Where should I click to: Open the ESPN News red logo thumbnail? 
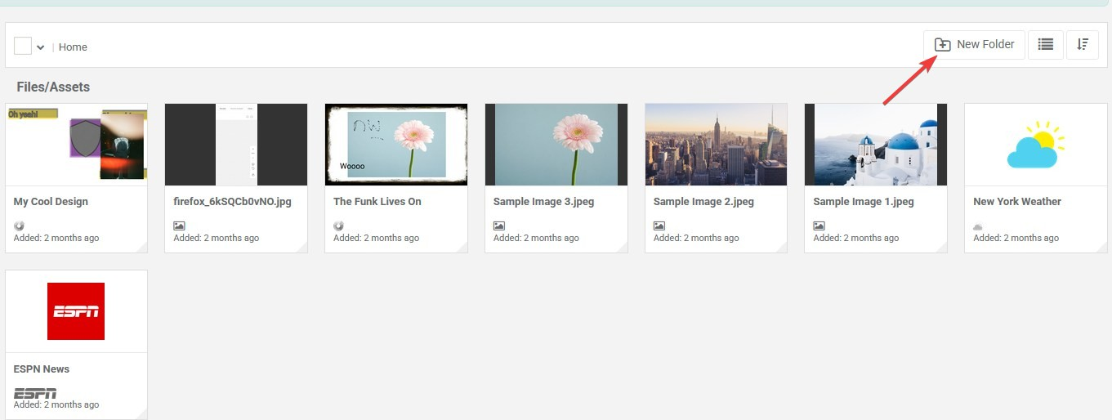(76, 311)
